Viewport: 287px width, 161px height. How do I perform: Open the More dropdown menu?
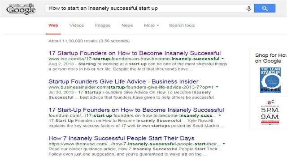[x=151, y=25]
